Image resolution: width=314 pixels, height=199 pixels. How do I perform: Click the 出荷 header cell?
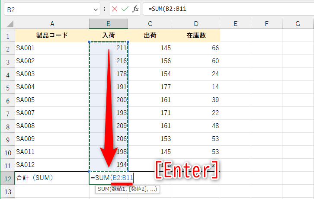(150, 35)
